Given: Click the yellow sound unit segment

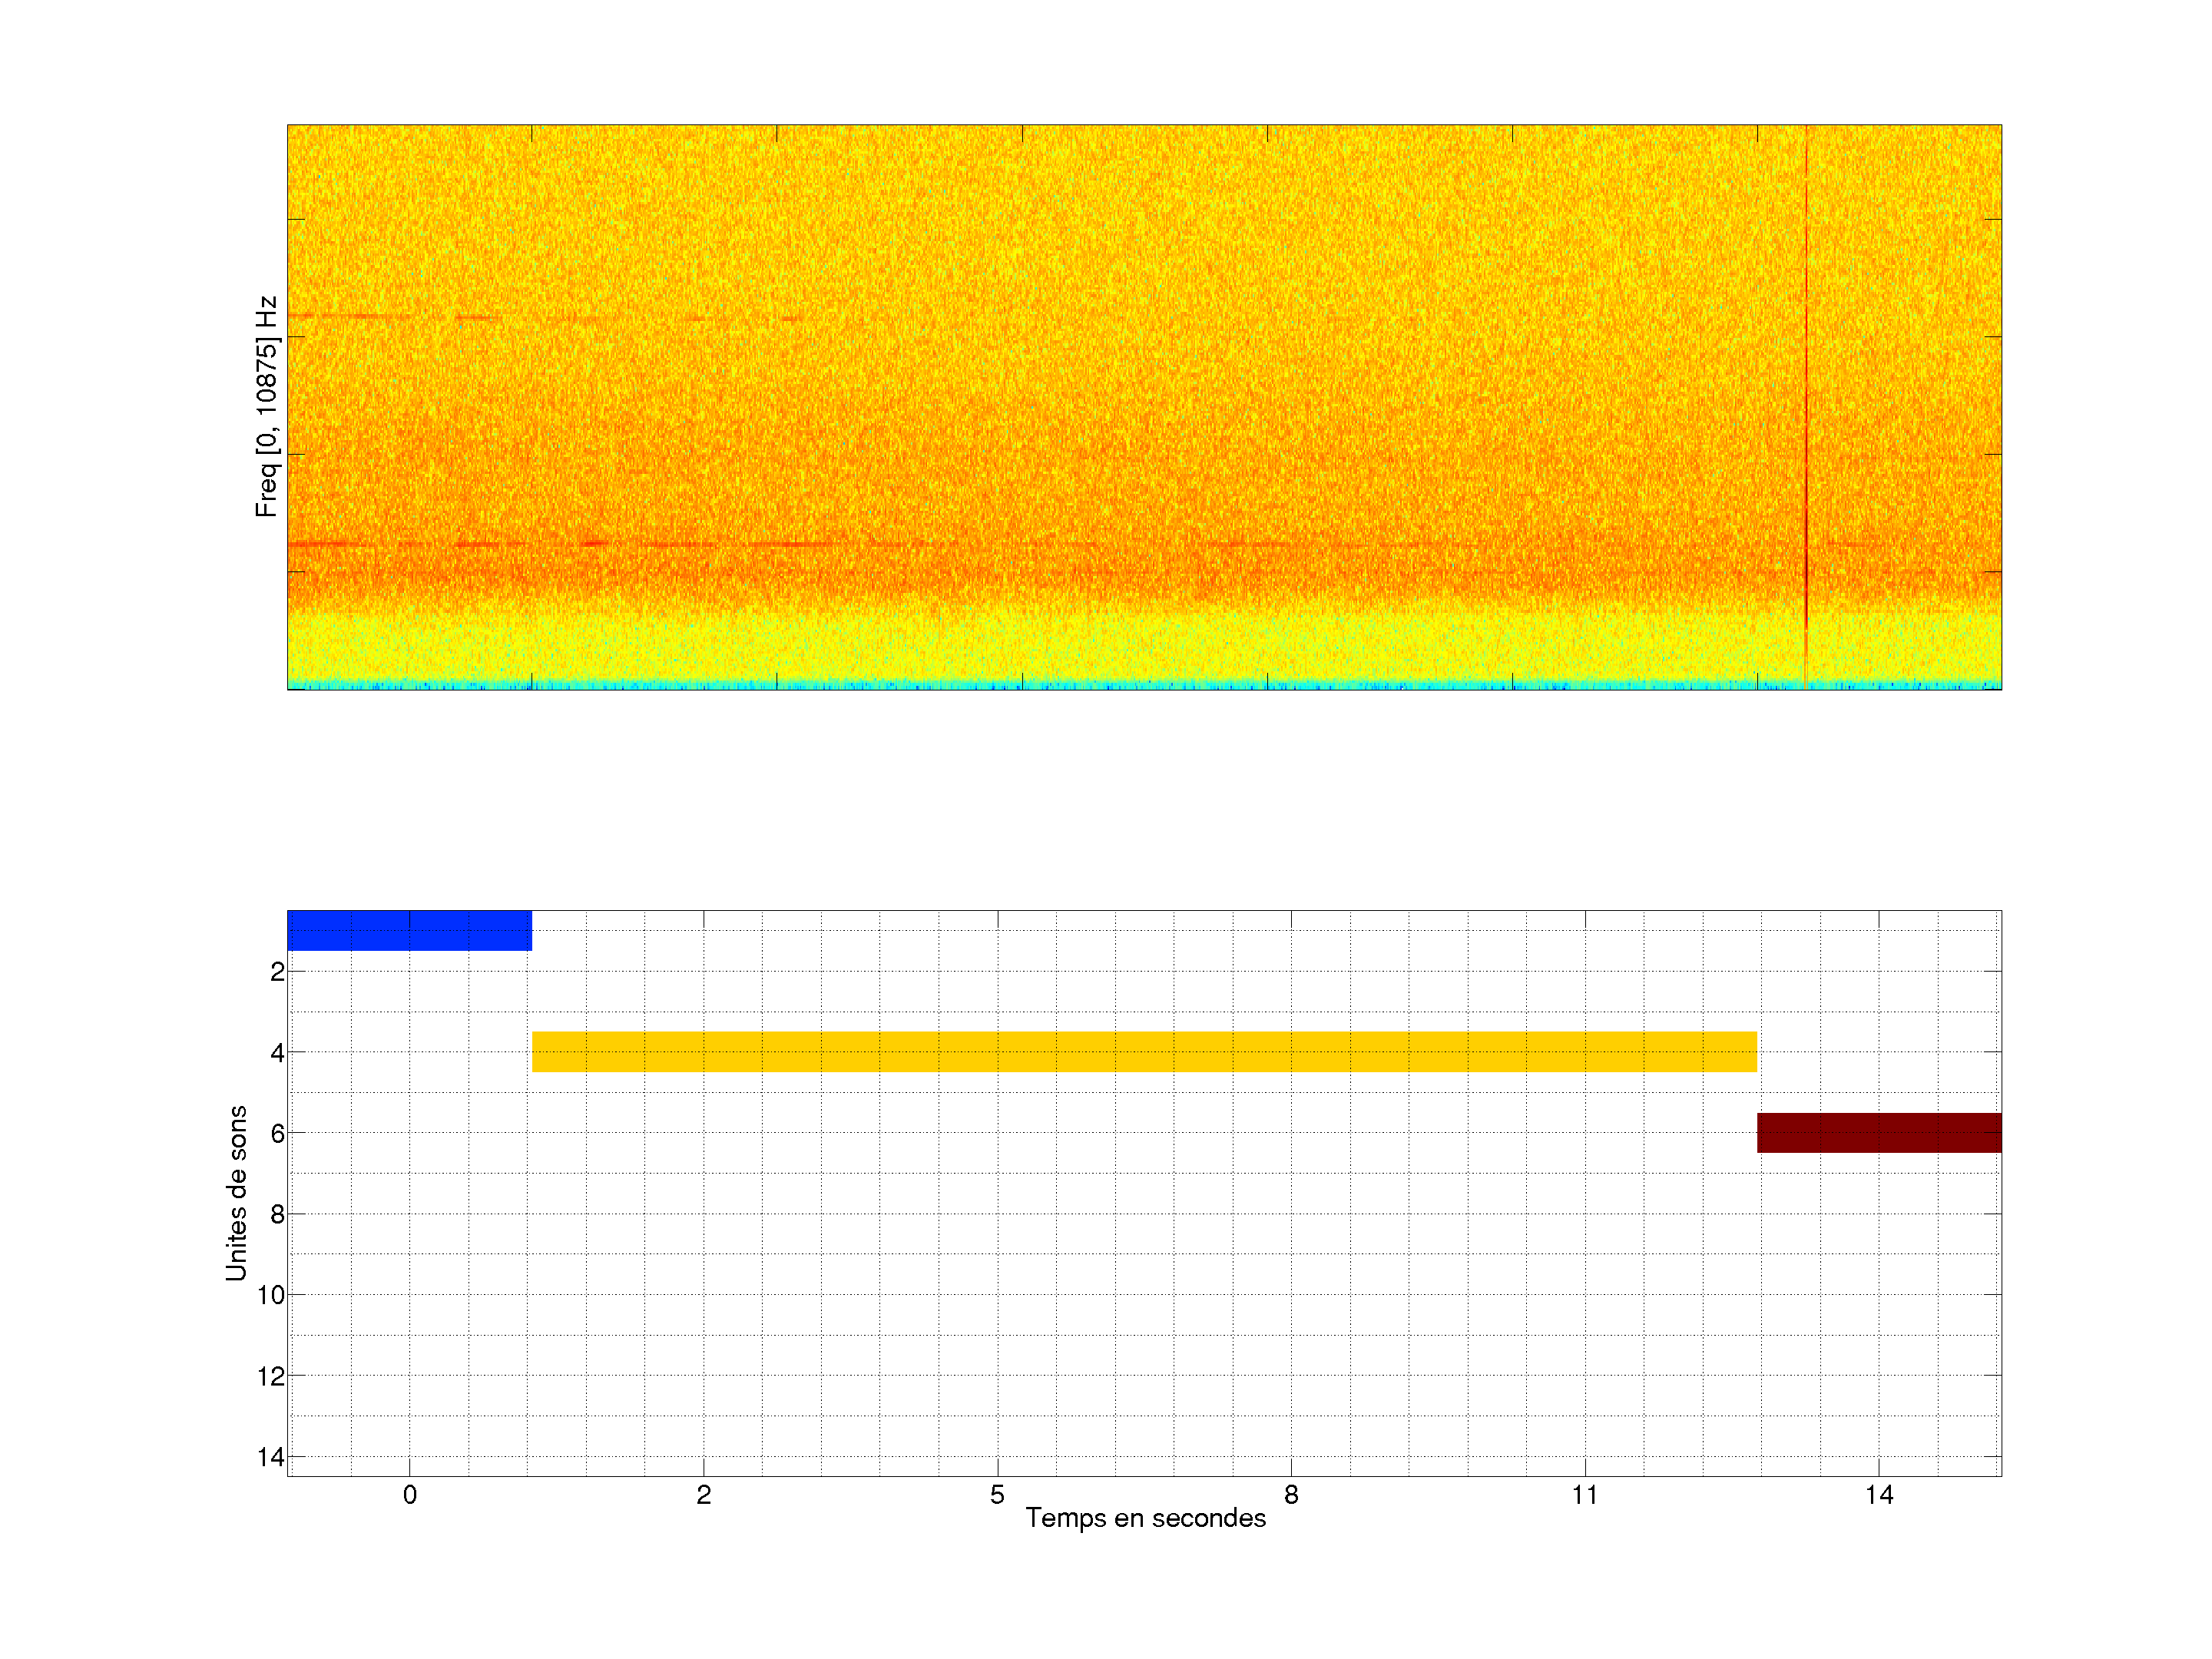Looking at the screenshot, I should click(x=1143, y=1051).
